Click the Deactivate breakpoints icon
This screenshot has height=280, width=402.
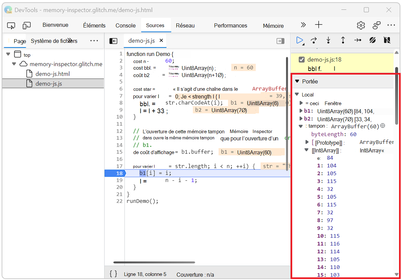pyautogui.click(x=373, y=40)
